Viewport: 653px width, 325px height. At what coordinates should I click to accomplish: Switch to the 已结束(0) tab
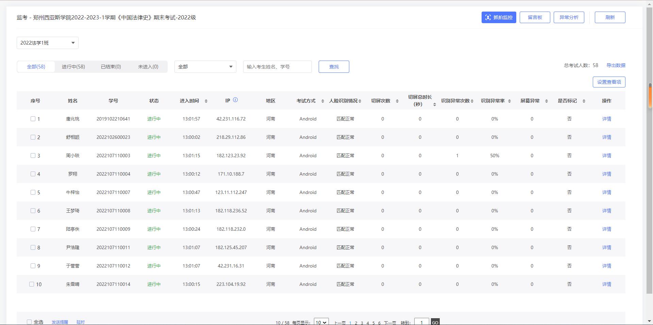point(111,67)
